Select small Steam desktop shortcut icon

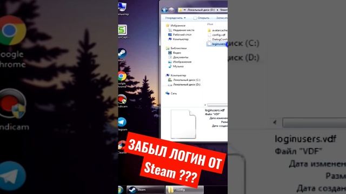click(122, 54)
